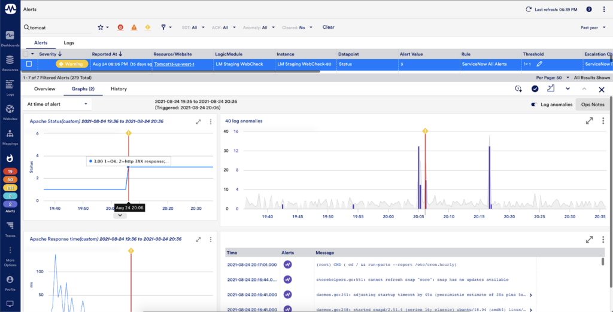This screenshot has width=613, height=312.
Task: Expand the daemon.go:341 log message row
Action: (x=532, y=295)
